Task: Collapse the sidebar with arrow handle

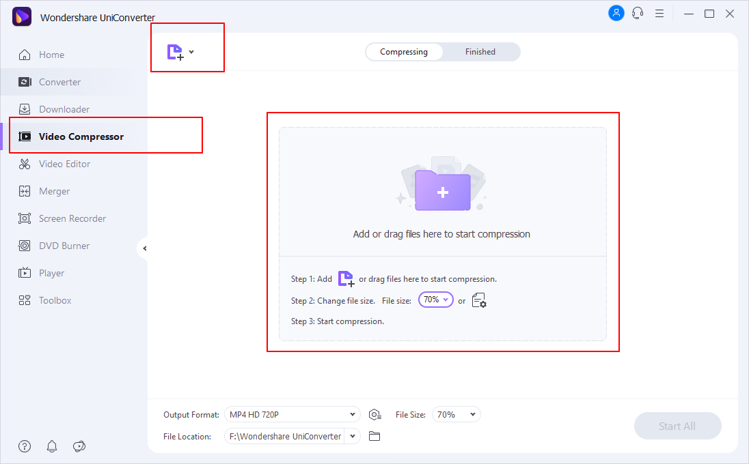Action: [144, 248]
